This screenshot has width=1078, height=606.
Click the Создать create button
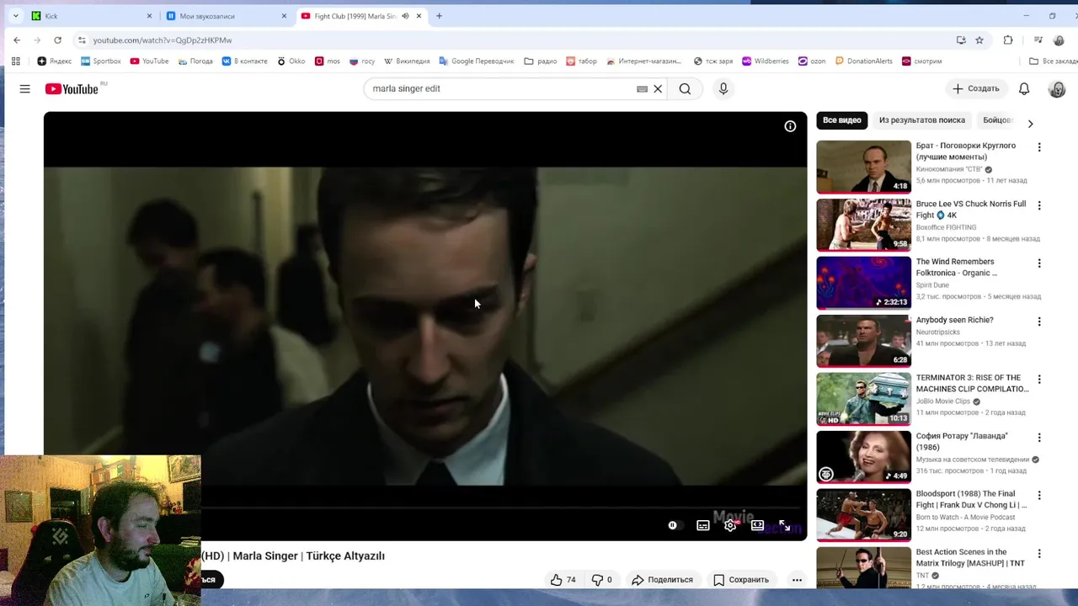click(x=975, y=88)
